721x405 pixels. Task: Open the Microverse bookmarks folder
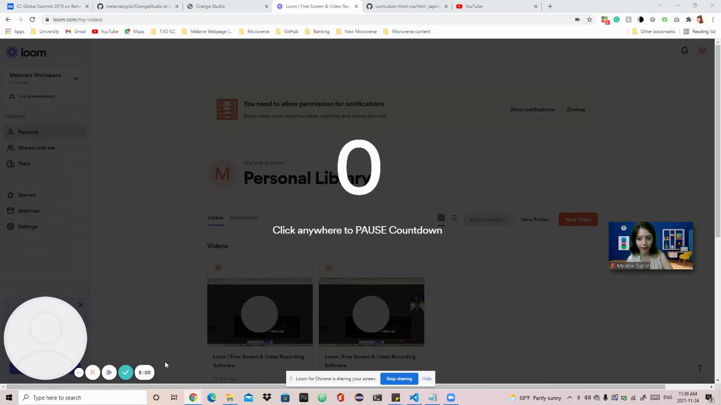click(x=254, y=31)
